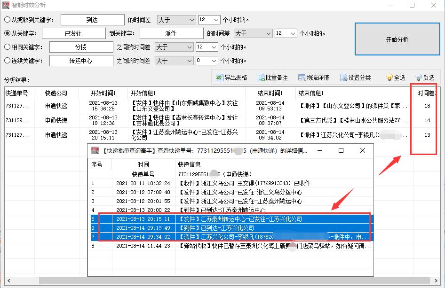Click inside the 已发往 keyword input field
This screenshot has width=445, height=288.
(73, 33)
